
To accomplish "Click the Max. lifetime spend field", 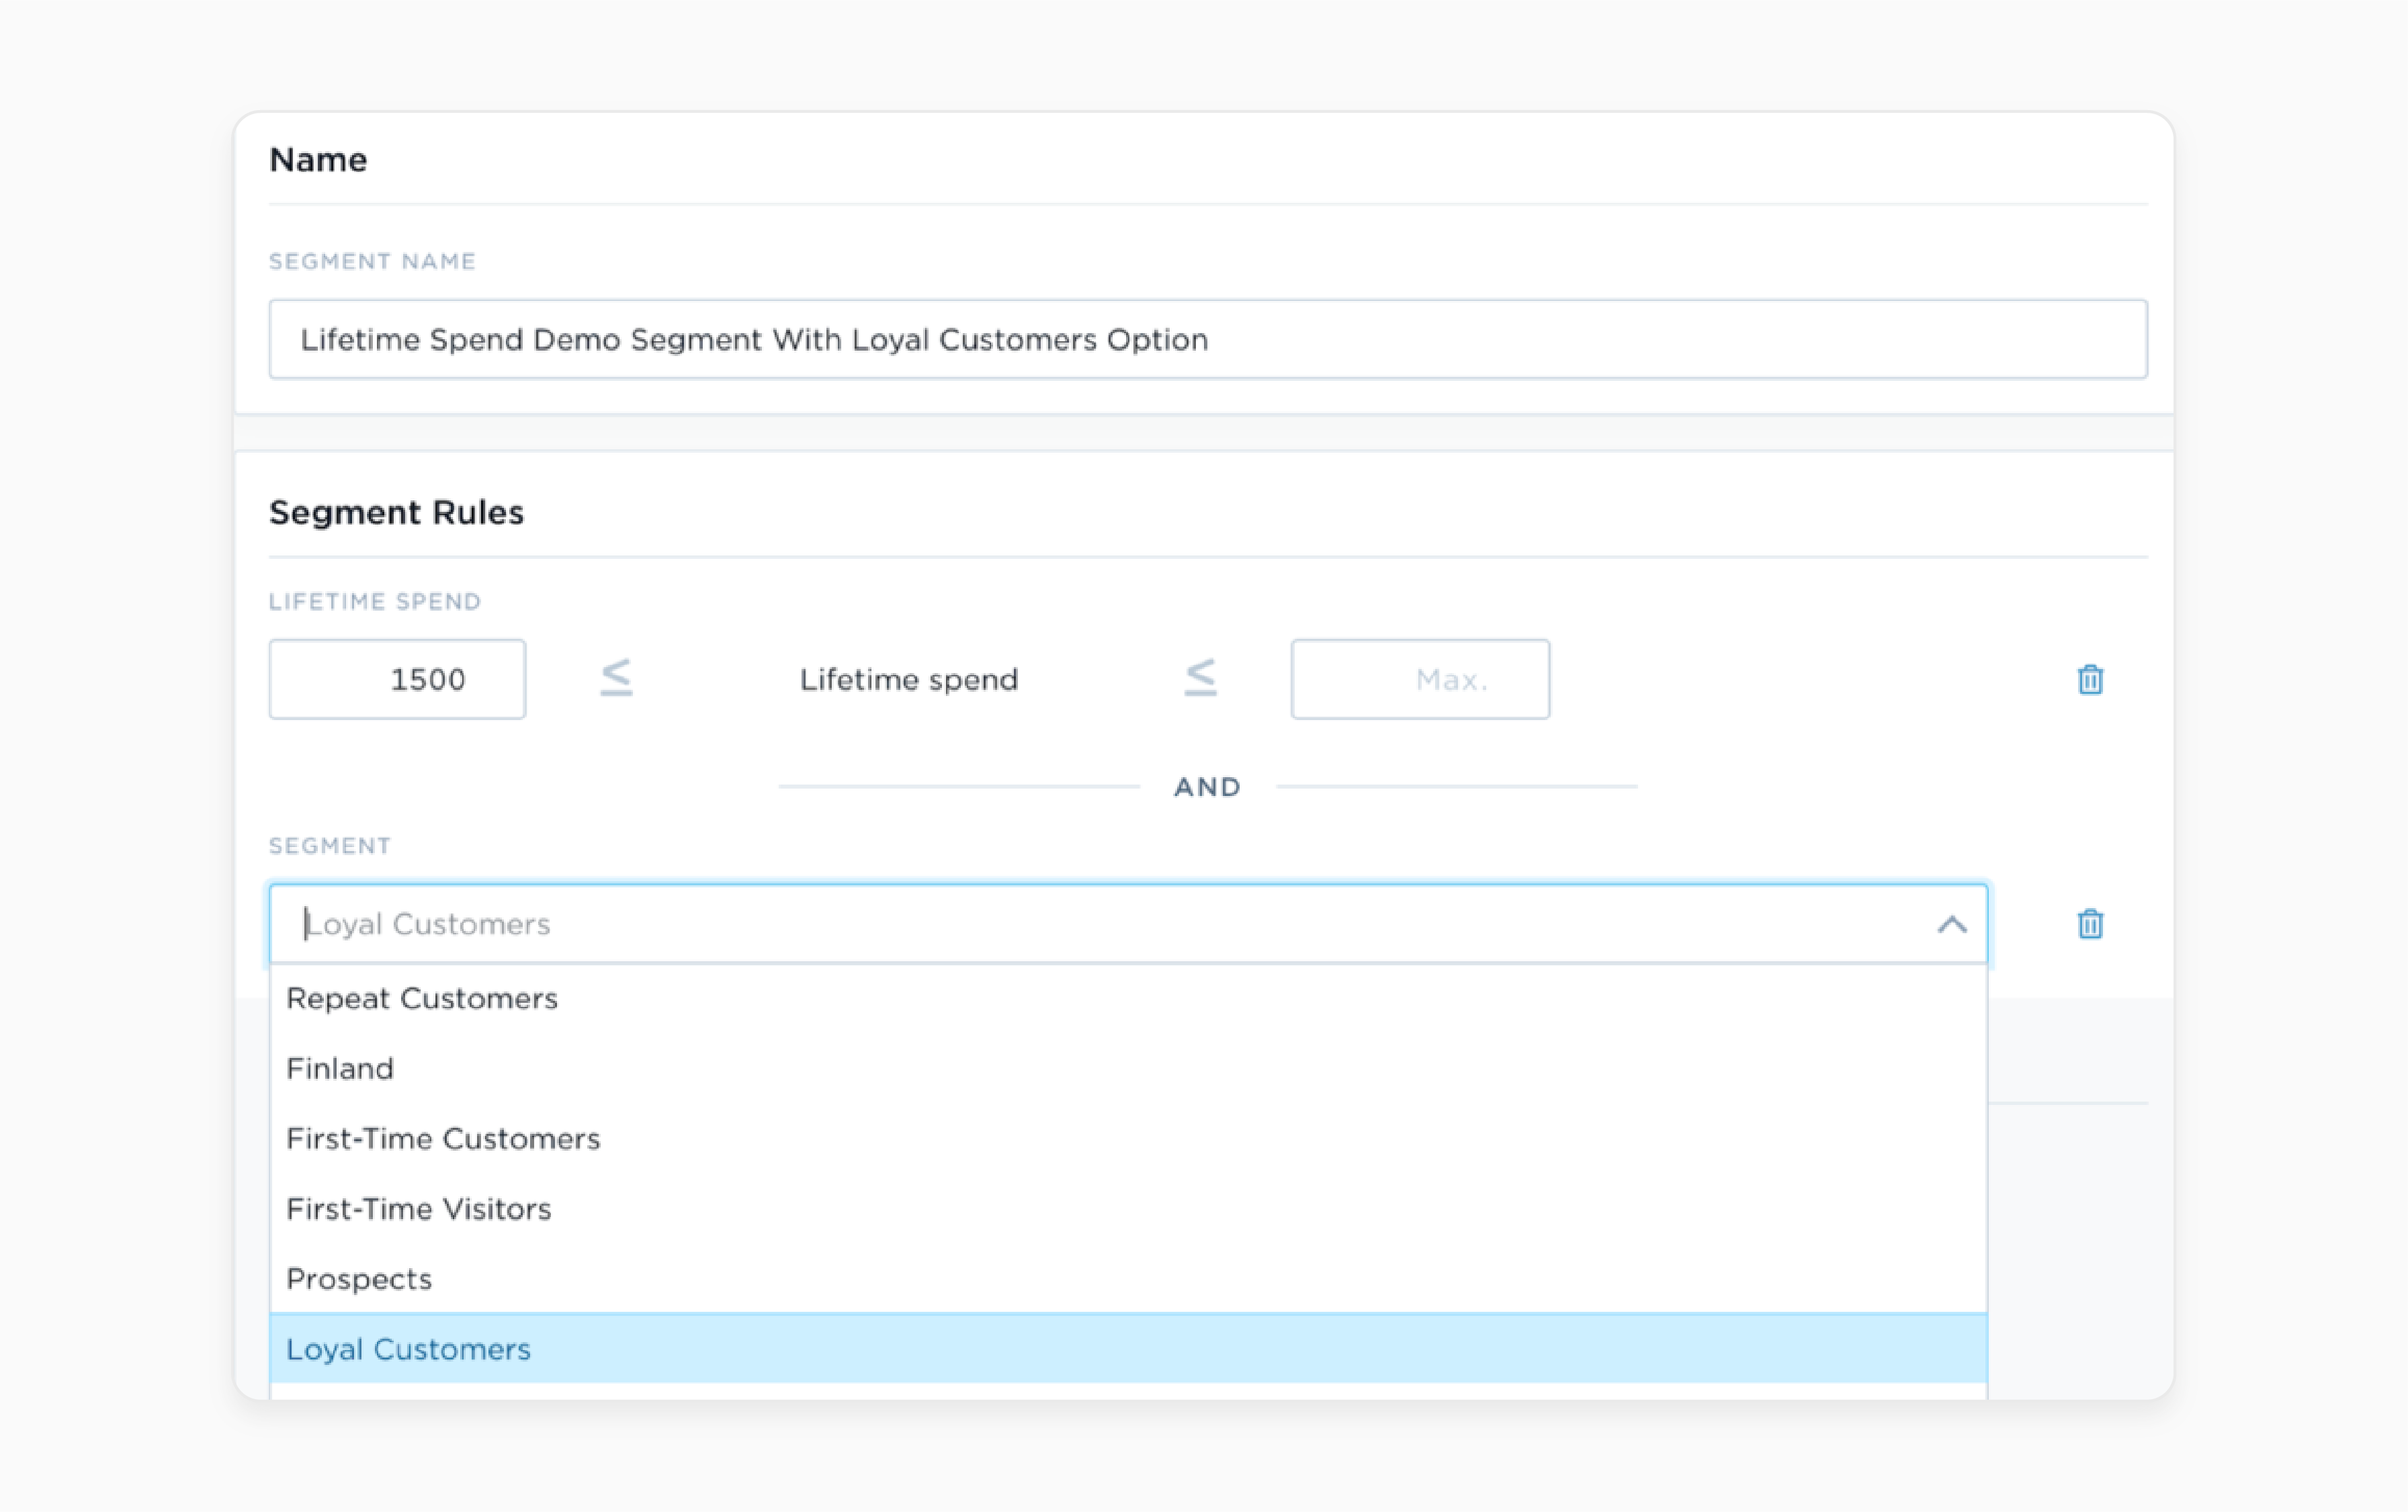I will [x=1420, y=680].
